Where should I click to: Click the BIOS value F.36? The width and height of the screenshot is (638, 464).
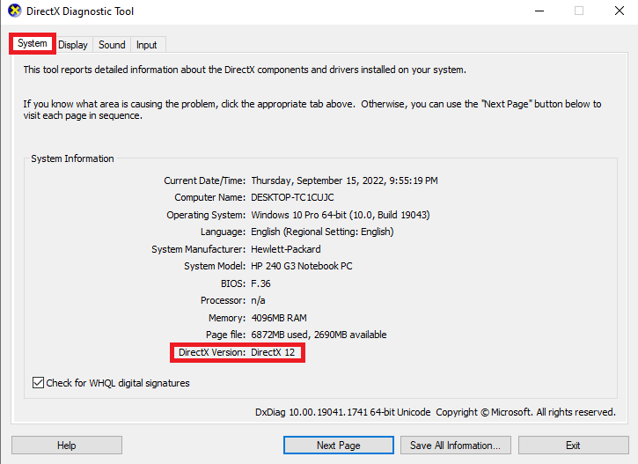pyautogui.click(x=260, y=284)
